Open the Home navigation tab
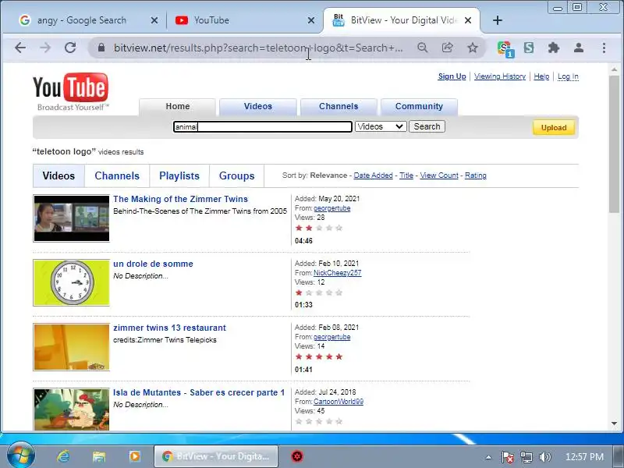The height and width of the screenshot is (468, 624). [x=178, y=107]
